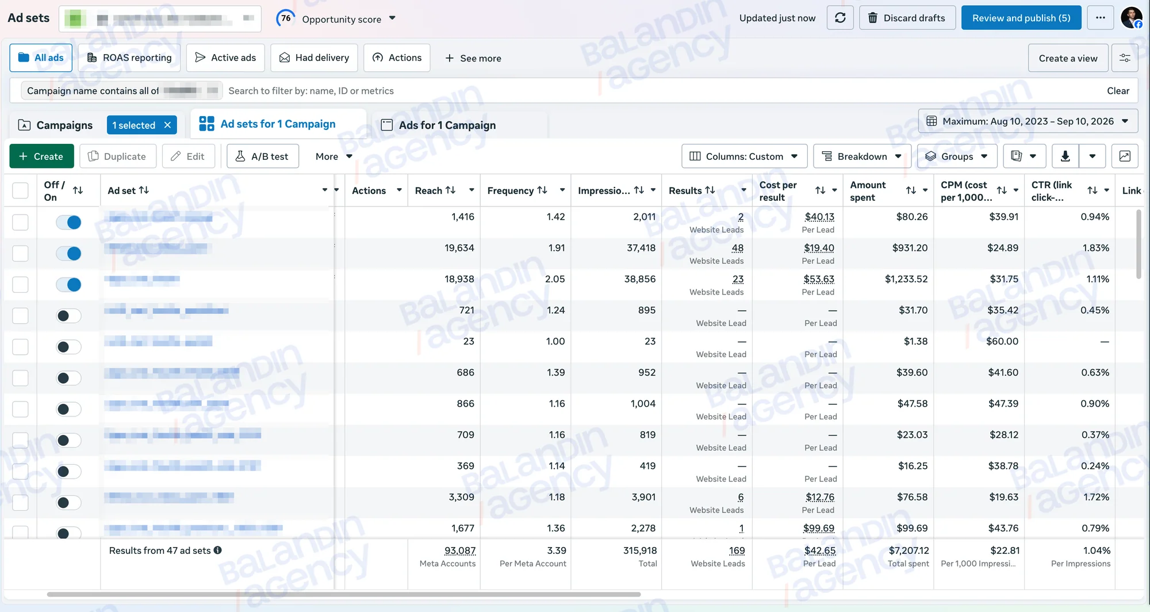1150x612 pixels.
Task: Click the user profile avatar
Action: pyautogui.click(x=1131, y=18)
